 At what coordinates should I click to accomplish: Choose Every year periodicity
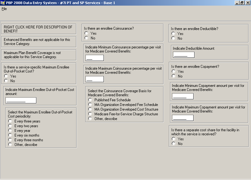tap(10, 131)
